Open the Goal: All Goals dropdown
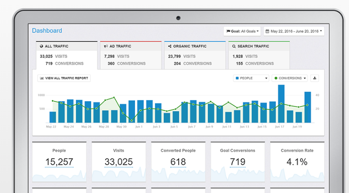The width and height of the screenshot is (349, 193). 243,32
